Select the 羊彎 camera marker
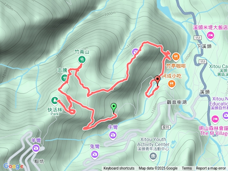 pyautogui.click(x=36, y=149)
